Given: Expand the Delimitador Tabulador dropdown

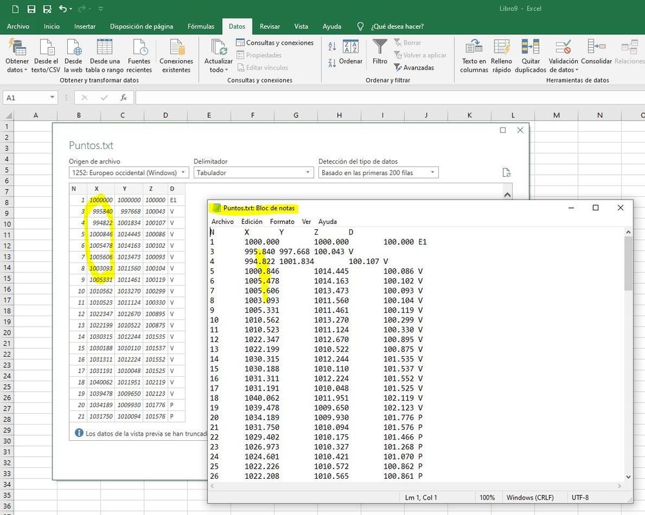Looking at the screenshot, I should click(x=253, y=173).
